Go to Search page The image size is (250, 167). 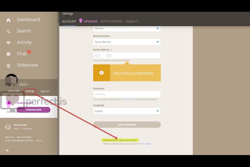pos(24,31)
